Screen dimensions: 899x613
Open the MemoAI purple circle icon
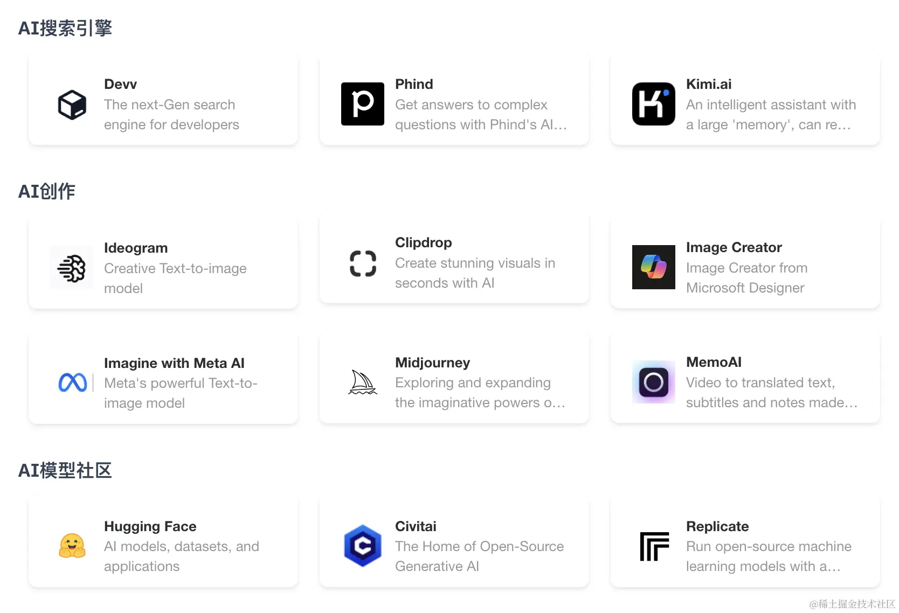[654, 382]
